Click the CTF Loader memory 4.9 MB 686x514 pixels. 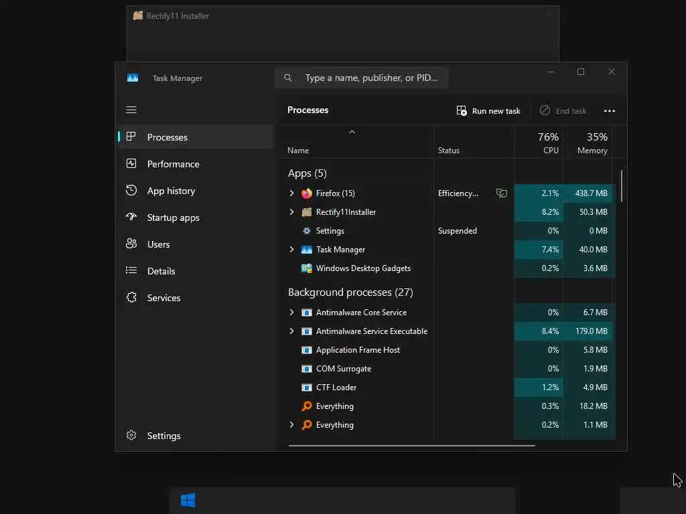click(x=595, y=388)
